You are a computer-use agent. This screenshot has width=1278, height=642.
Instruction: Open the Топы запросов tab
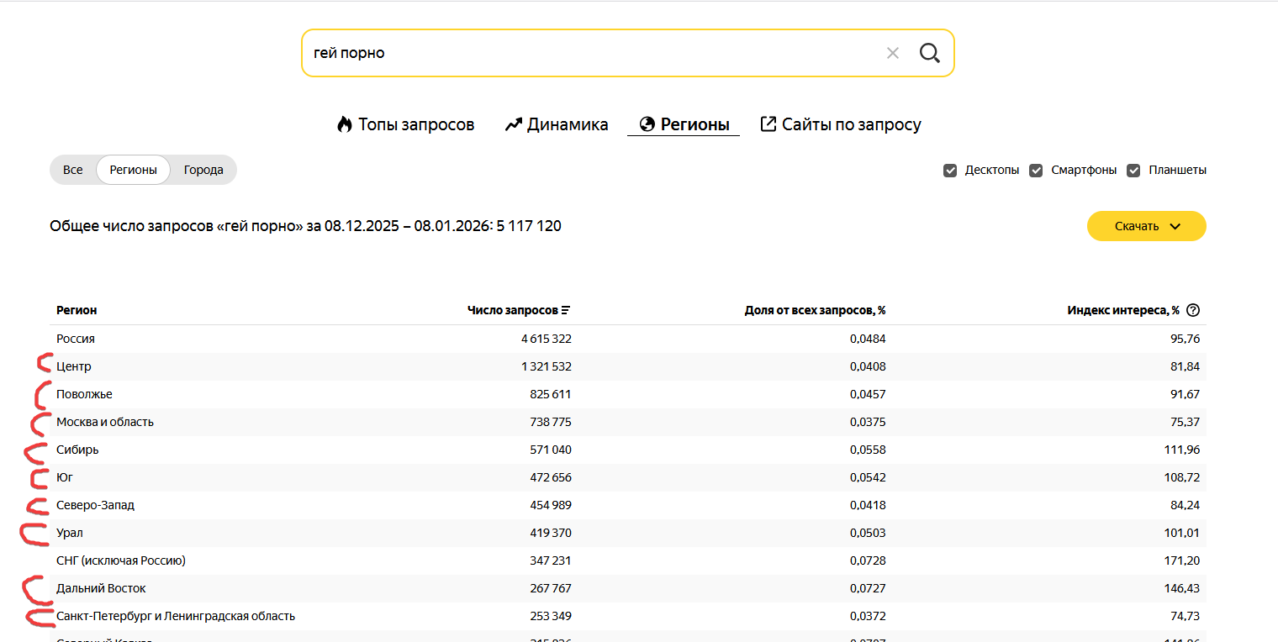coord(405,124)
